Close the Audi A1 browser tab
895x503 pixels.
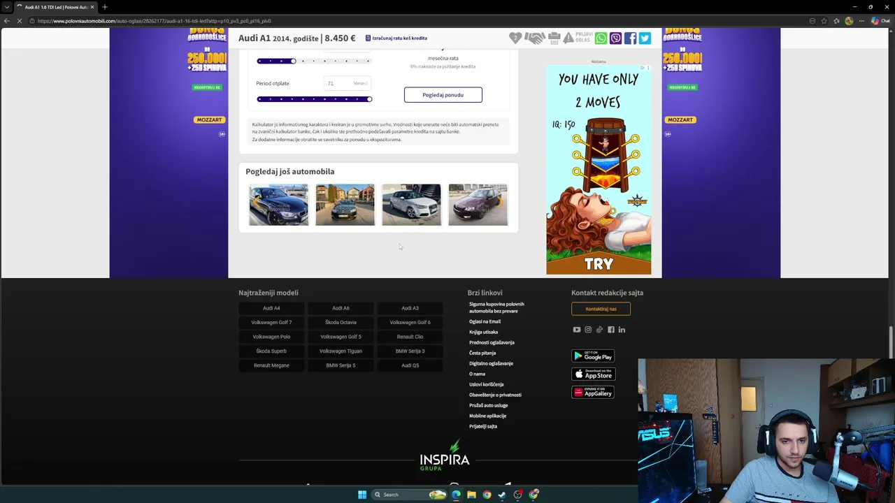[92, 7]
